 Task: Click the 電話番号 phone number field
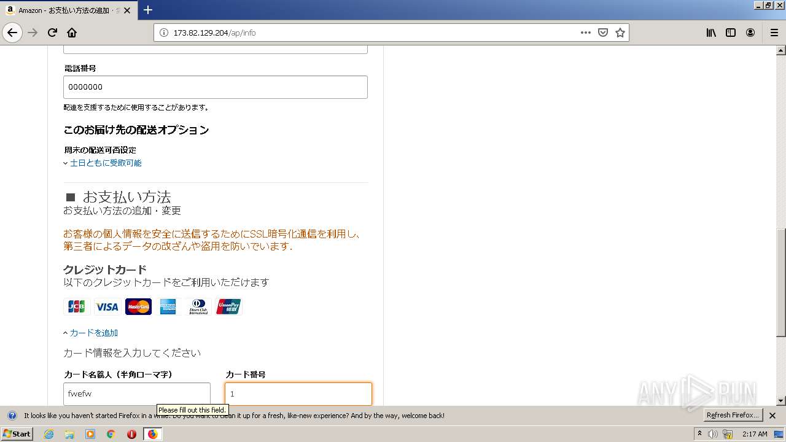coord(216,87)
